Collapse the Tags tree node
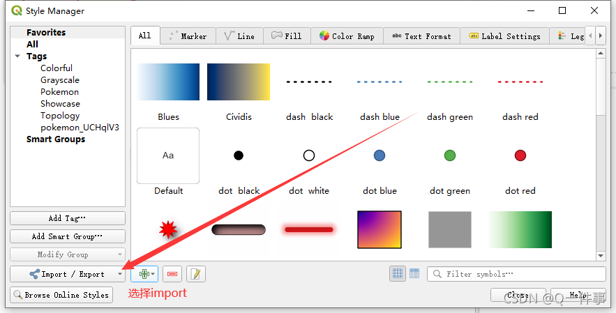This screenshot has width=616, height=313. click(x=17, y=56)
